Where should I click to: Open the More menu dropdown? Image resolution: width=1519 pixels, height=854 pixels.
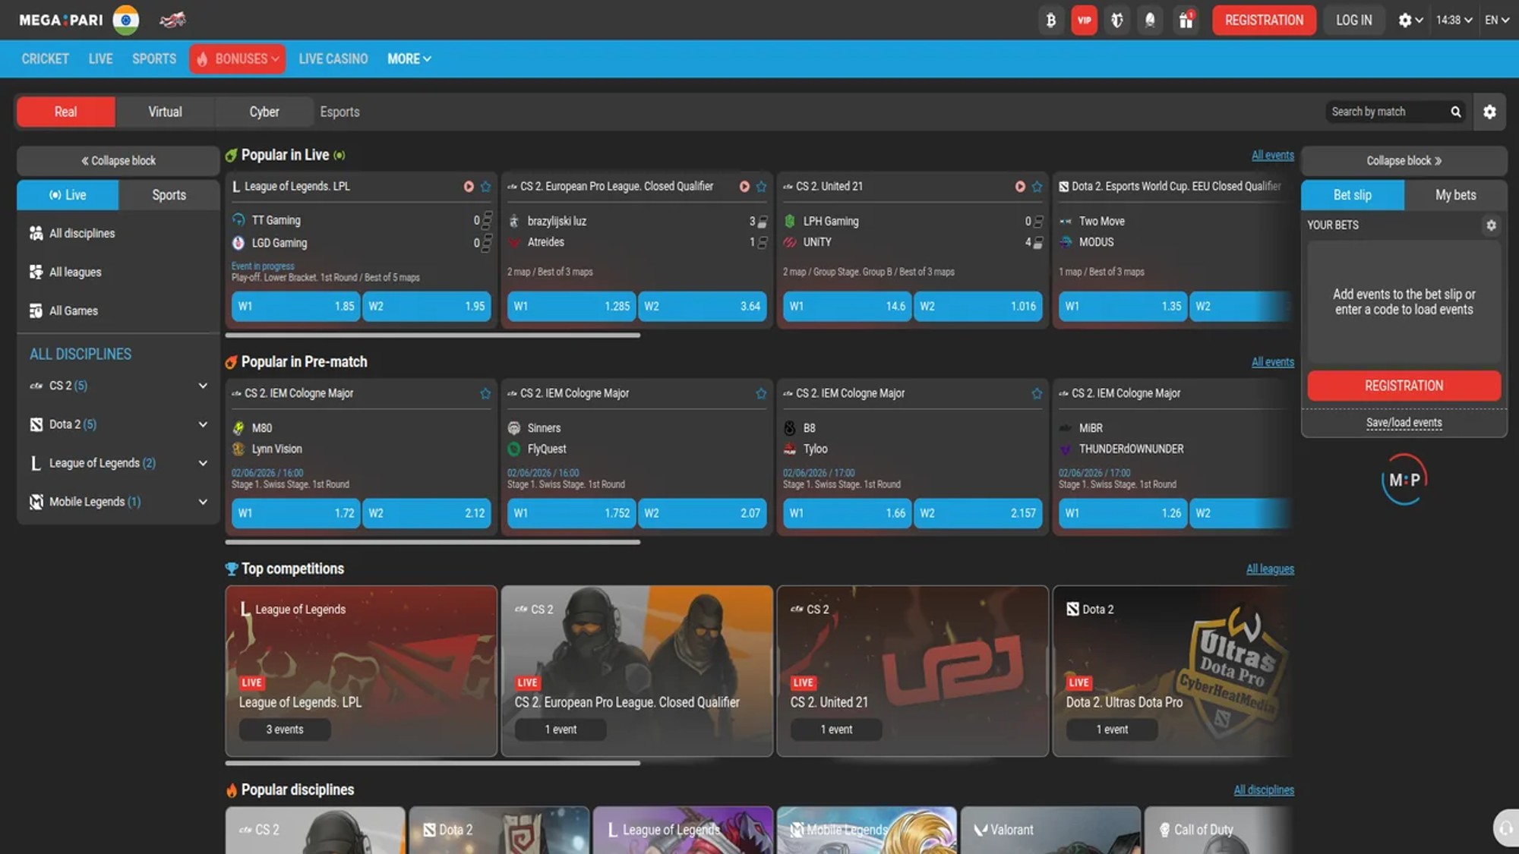point(409,58)
